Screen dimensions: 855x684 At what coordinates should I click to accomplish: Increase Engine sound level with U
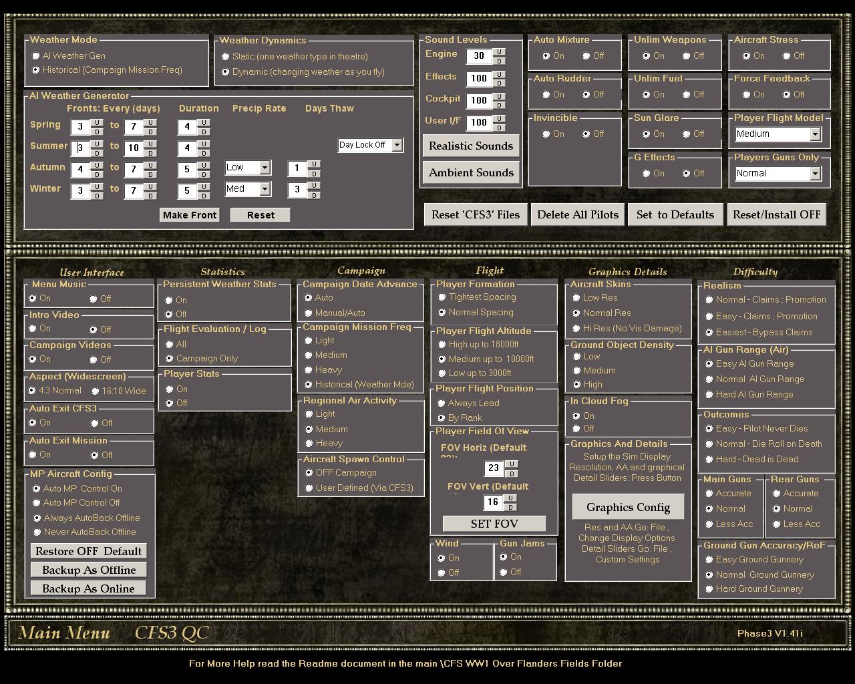tap(498, 52)
